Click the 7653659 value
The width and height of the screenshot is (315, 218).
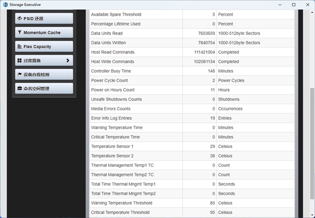point(206,33)
